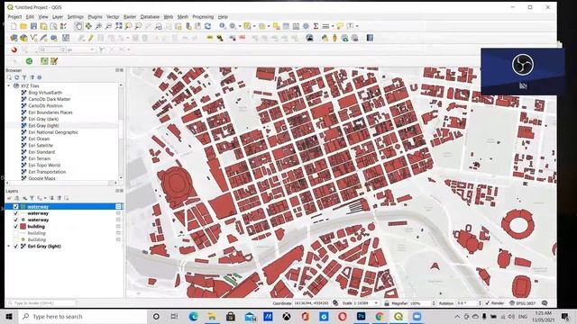
Task: Open Microsoft Edge from taskbar
Action: click(x=193, y=316)
